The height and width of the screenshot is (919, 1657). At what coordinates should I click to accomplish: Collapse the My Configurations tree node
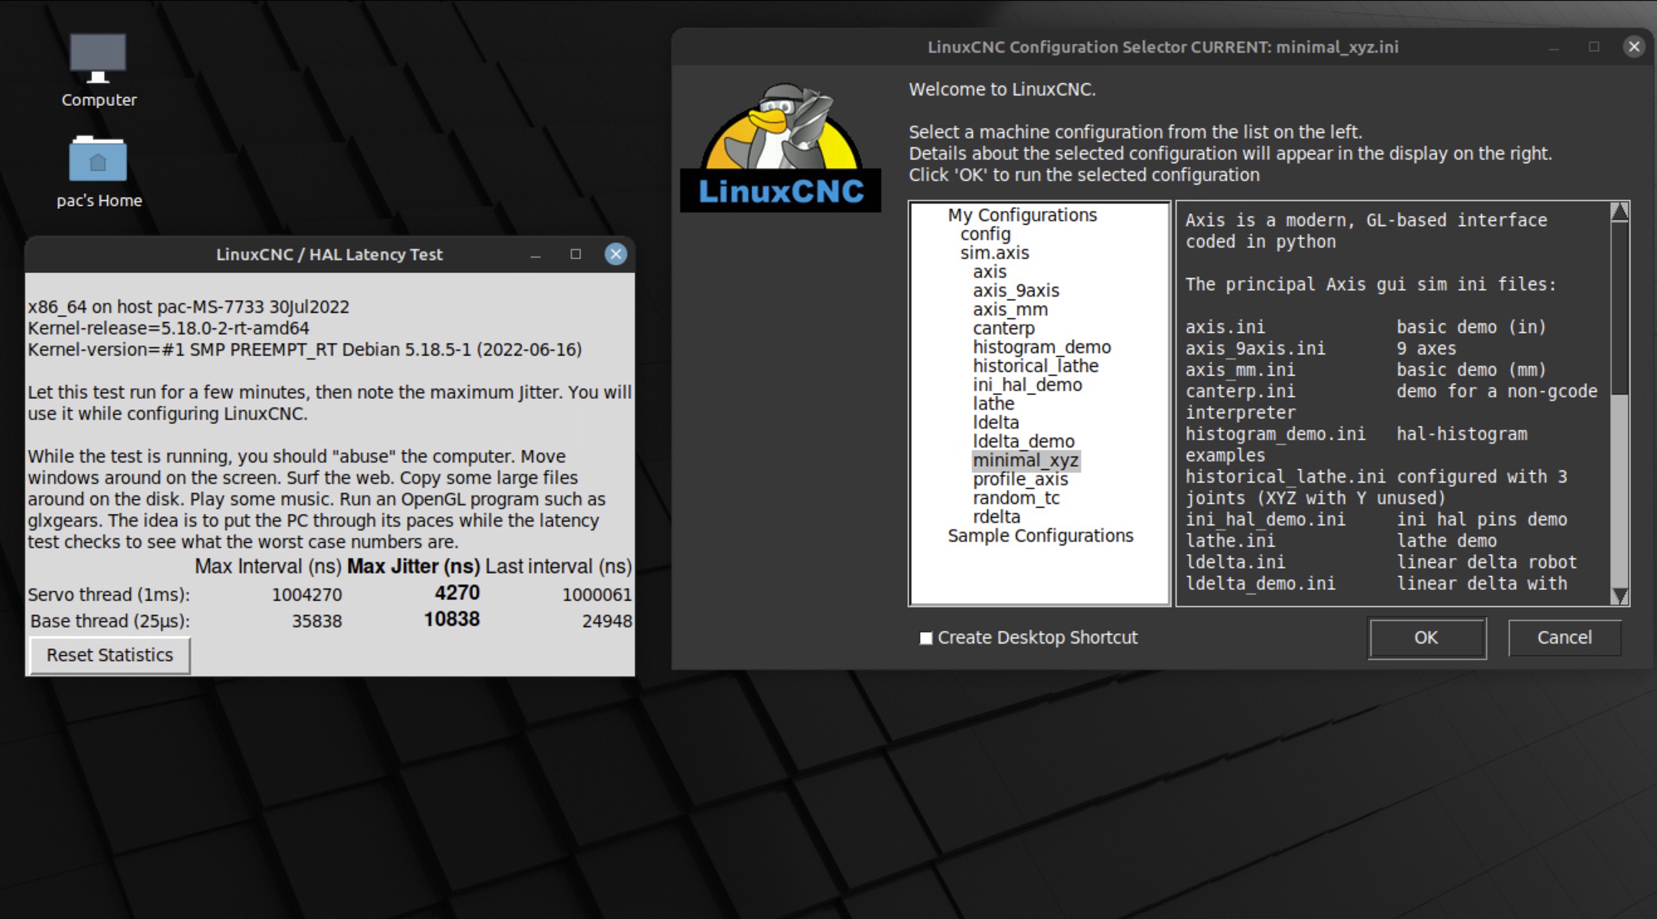click(1022, 215)
